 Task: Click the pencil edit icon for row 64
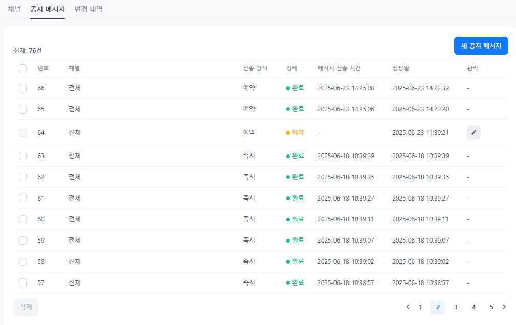[473, 133]
